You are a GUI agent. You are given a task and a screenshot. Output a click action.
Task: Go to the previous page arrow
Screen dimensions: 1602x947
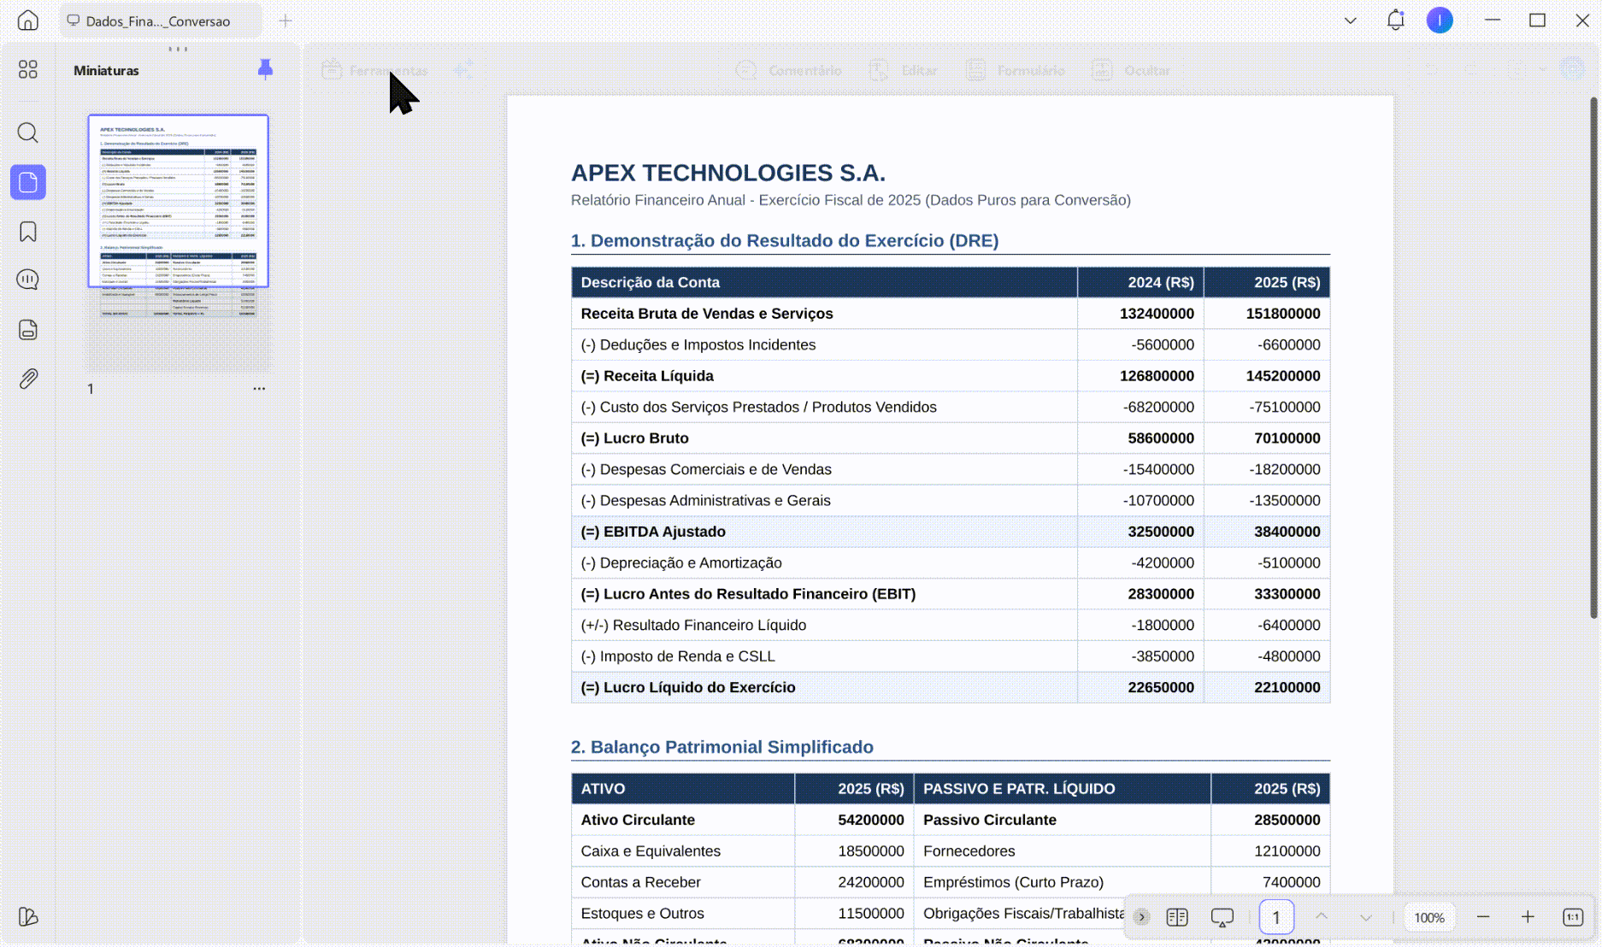click(1322, 917)
